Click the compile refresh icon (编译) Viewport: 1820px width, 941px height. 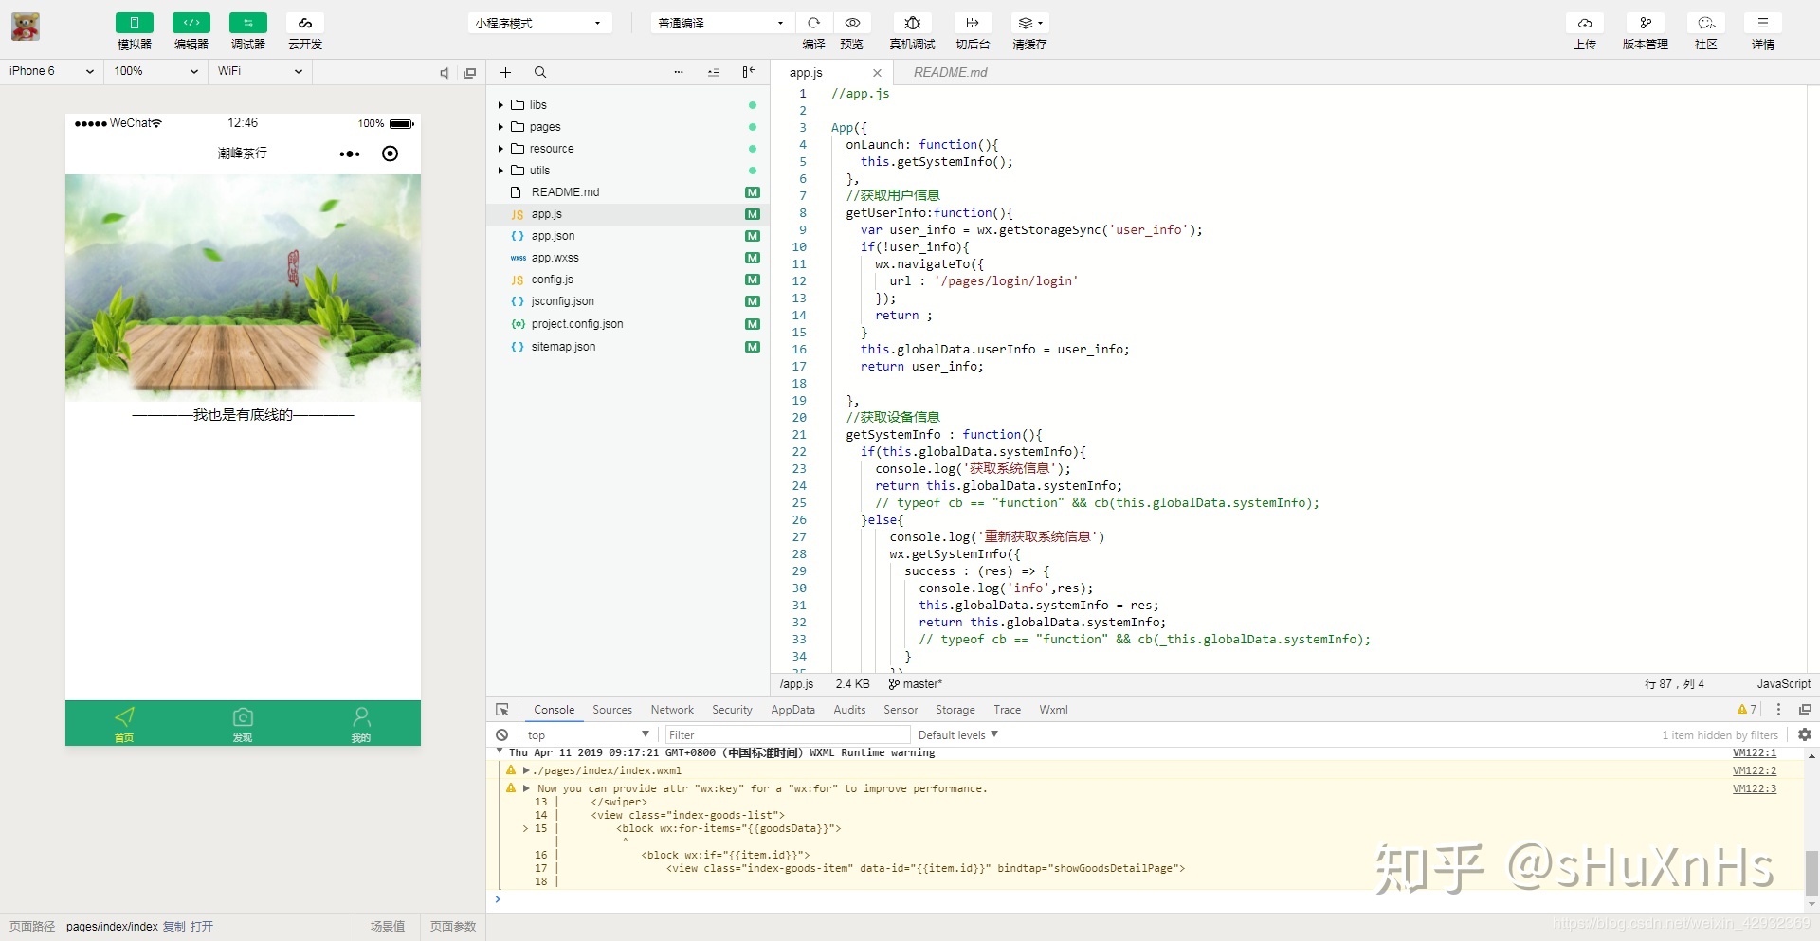(x=813, y=23)
